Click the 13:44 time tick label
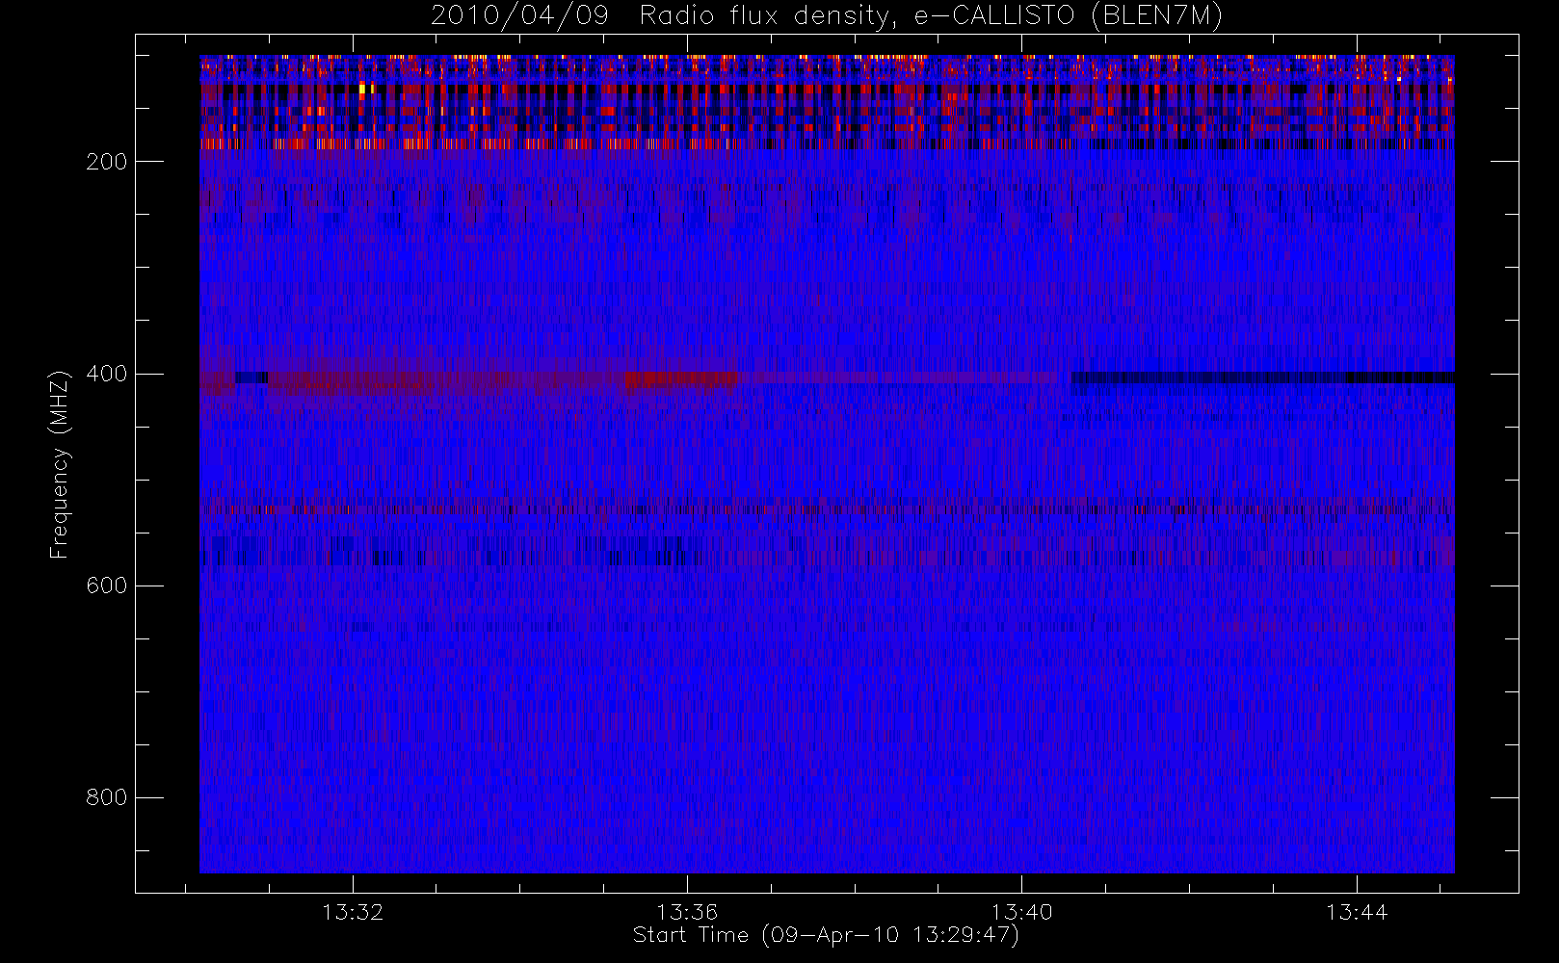 tap(1357, 912)
